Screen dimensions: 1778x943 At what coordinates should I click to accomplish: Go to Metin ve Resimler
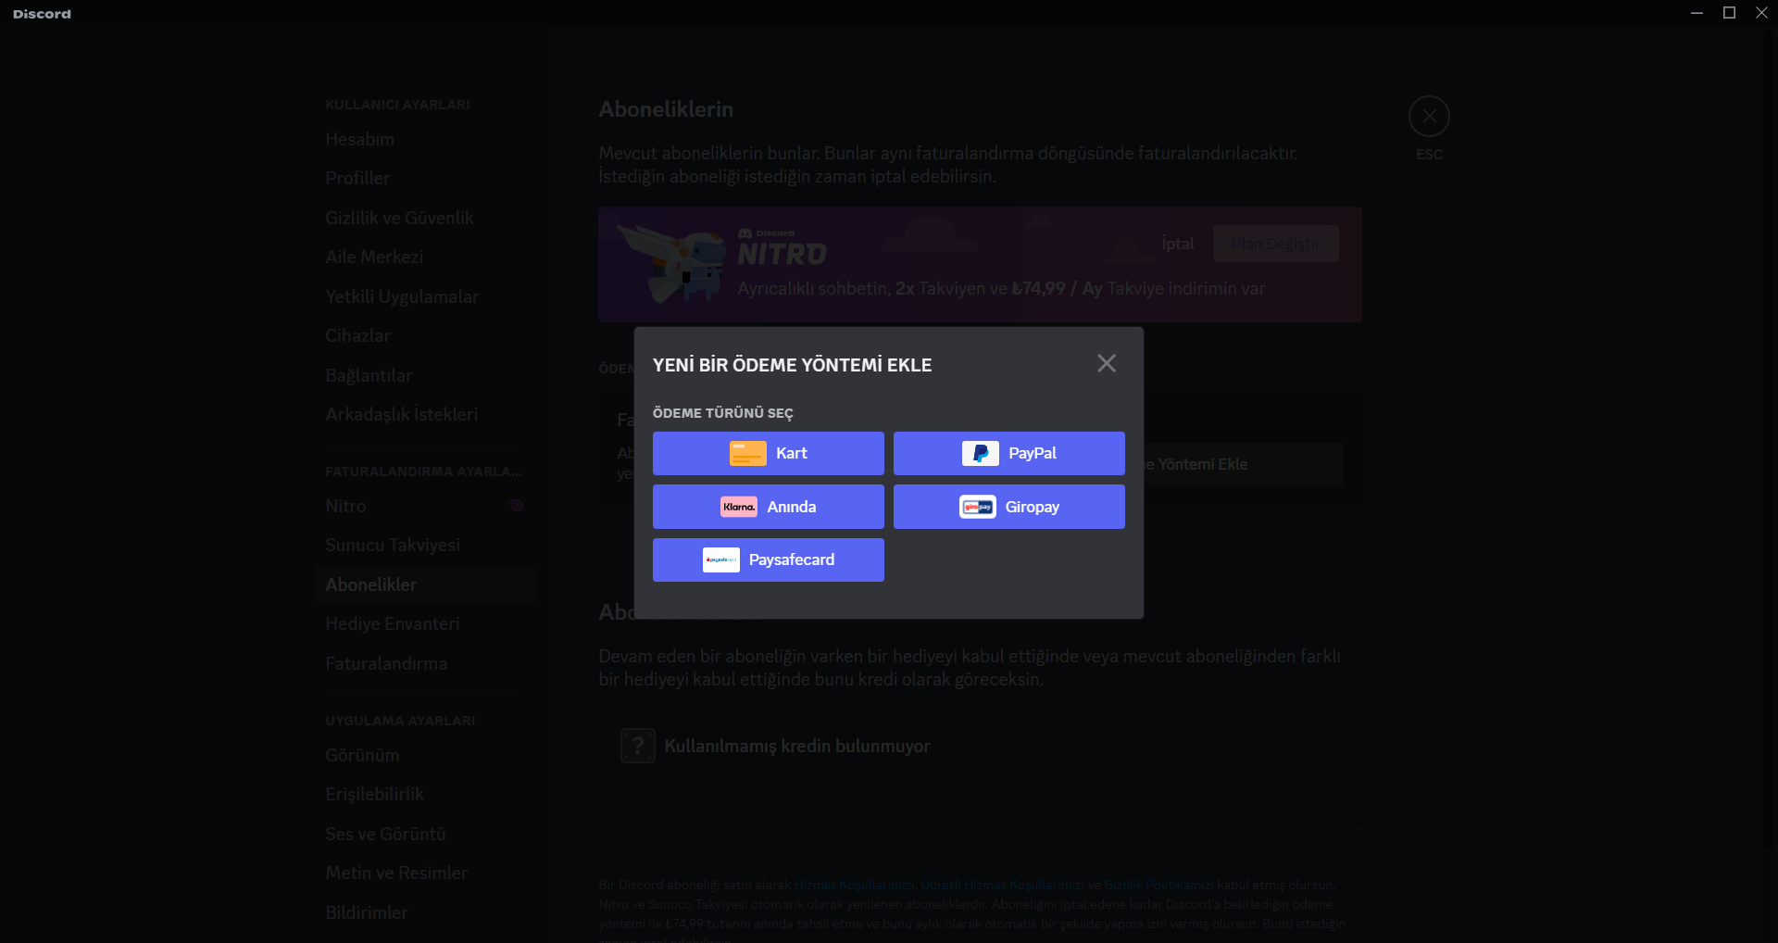(x=425, y=873)
